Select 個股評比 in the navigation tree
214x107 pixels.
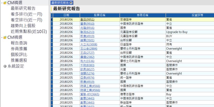(x=19, y=55)
